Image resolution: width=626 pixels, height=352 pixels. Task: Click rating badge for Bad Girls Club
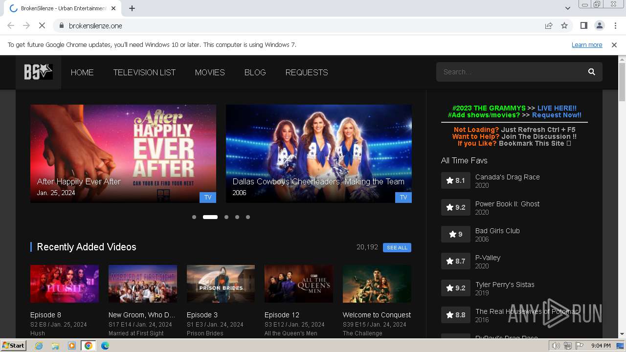coord(455,234)
